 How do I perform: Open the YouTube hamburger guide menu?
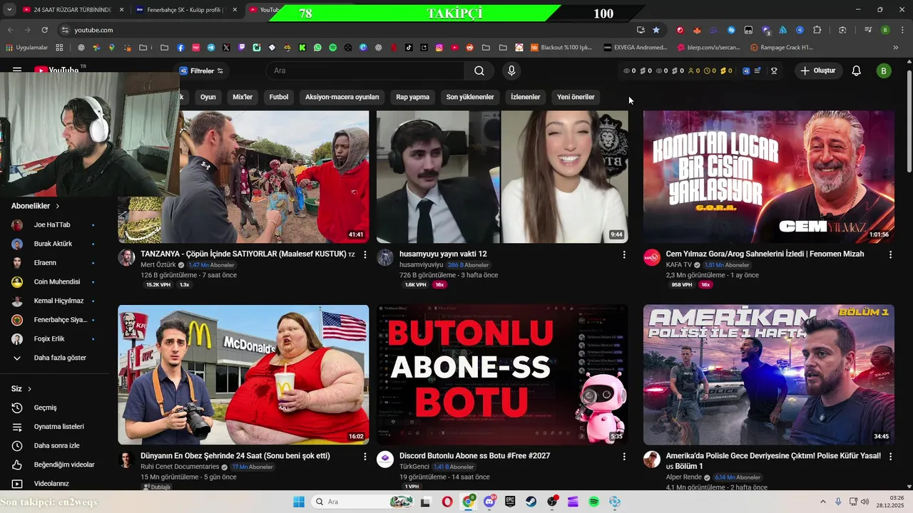[x=17, y=70]
